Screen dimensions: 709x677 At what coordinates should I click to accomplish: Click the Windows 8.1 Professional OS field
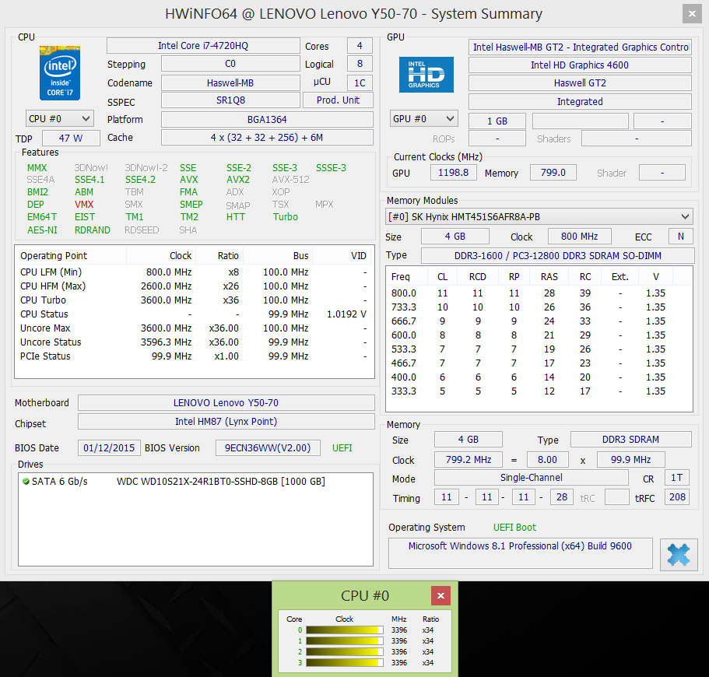tap(520, 552)
